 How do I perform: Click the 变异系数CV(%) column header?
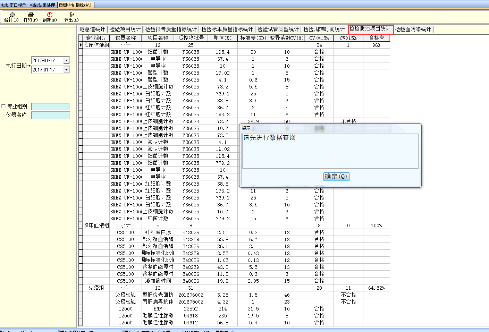point(287,38)
